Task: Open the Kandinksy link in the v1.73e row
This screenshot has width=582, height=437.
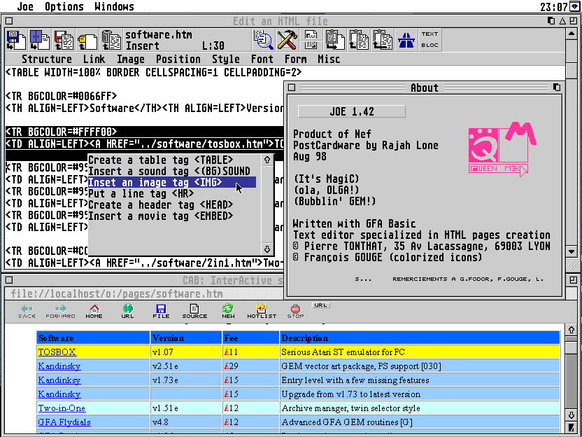Action: tap(59, 380)
